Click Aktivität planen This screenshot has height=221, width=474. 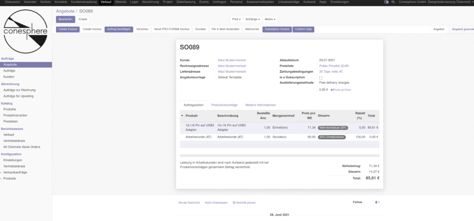coord(244,203)
